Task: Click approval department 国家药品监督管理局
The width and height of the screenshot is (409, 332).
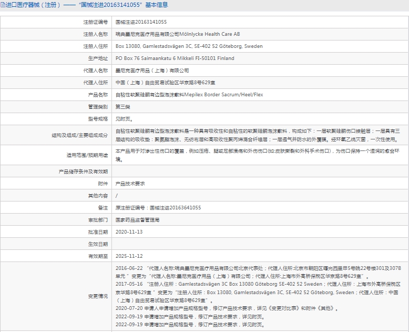Action: click(137, 220)
